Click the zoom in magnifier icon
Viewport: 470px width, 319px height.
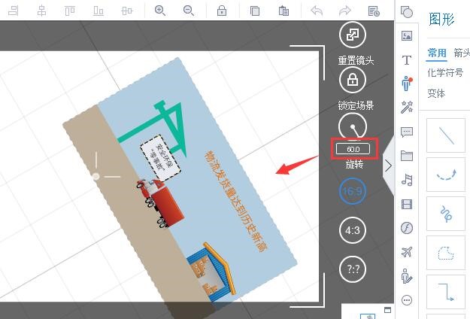click(x=159, y=11)
